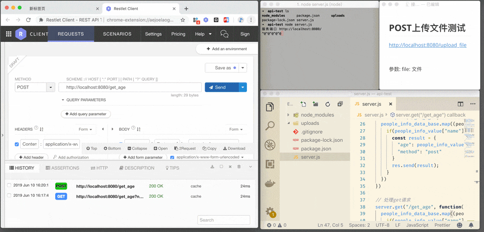Open Restlet Settings

coord(153,34)
